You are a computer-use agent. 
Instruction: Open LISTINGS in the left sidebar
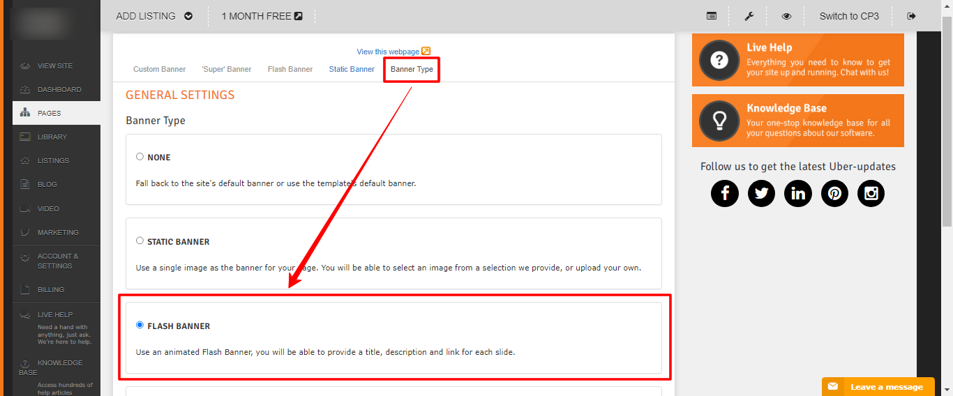click(x=53, y=160)
